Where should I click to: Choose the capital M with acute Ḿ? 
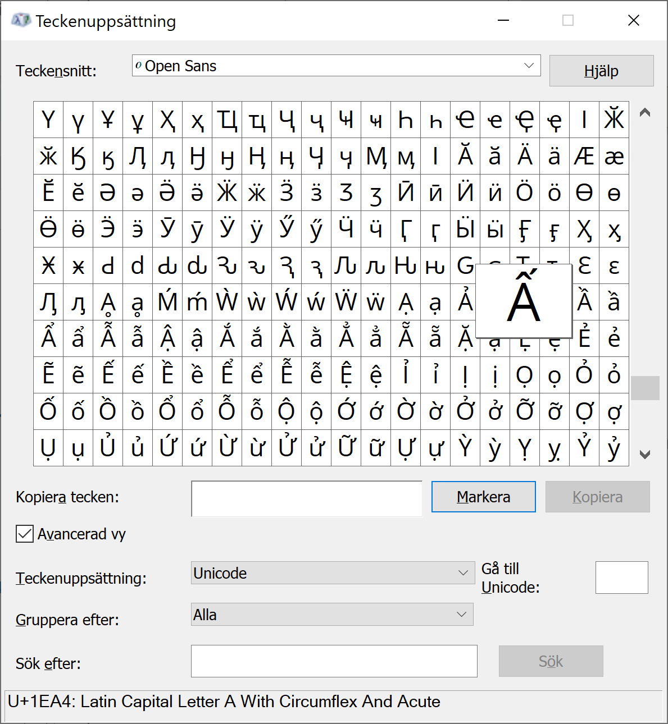[x=167, y=303]
